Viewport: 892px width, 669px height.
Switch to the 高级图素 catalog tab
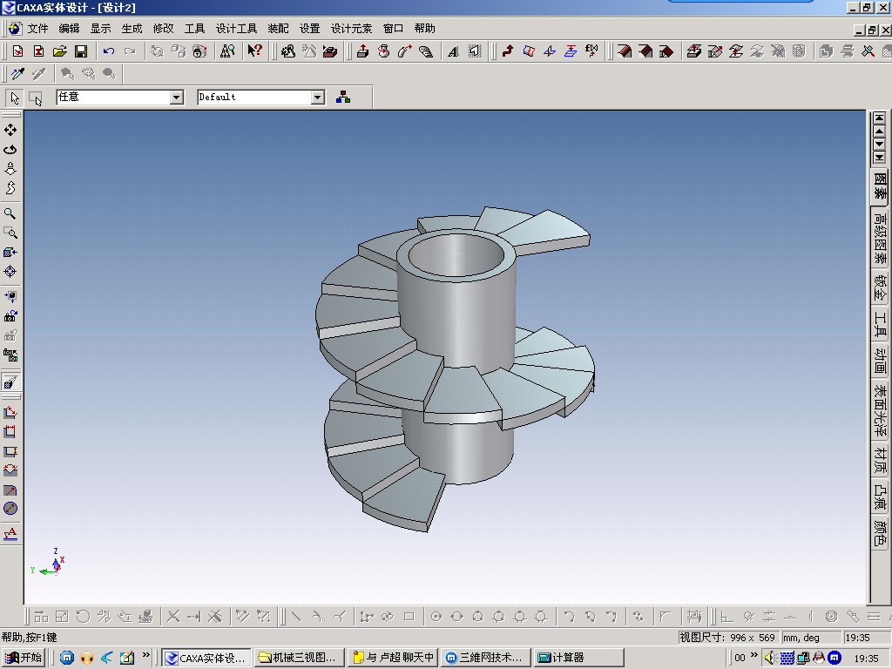880,238
